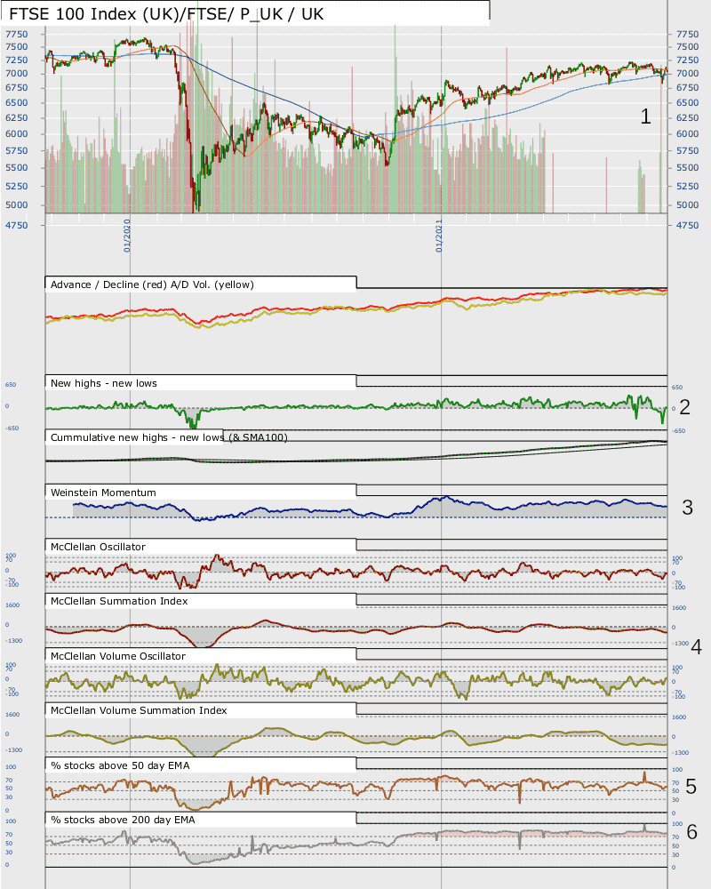Select the Weinstein Momentum panel label
The width and height of the screenshot is (711, 889).
pos(103,493)
